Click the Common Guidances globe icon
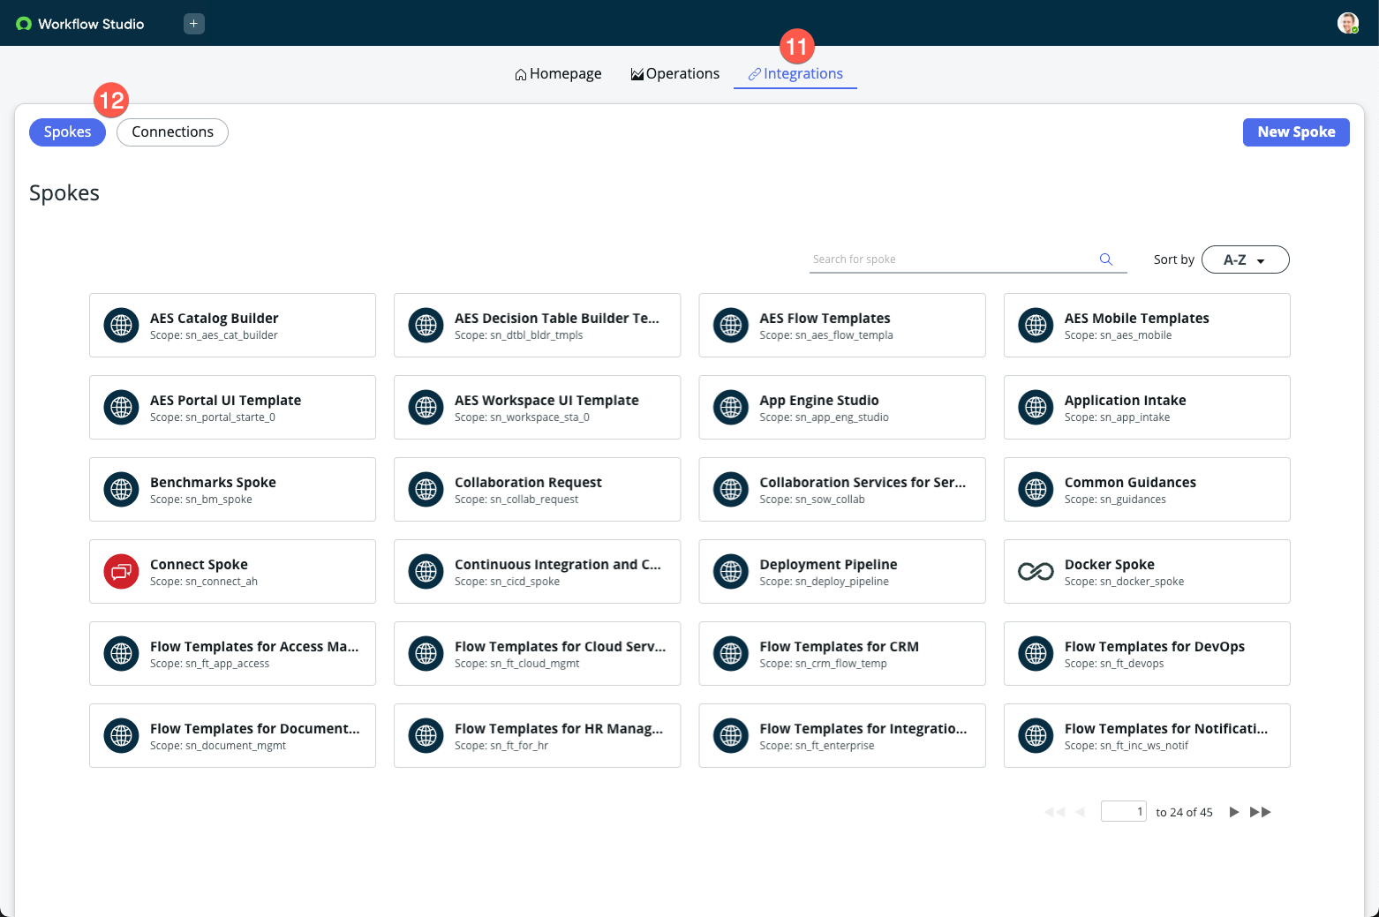The image size is (1379, 917). tap(1036, 490)
